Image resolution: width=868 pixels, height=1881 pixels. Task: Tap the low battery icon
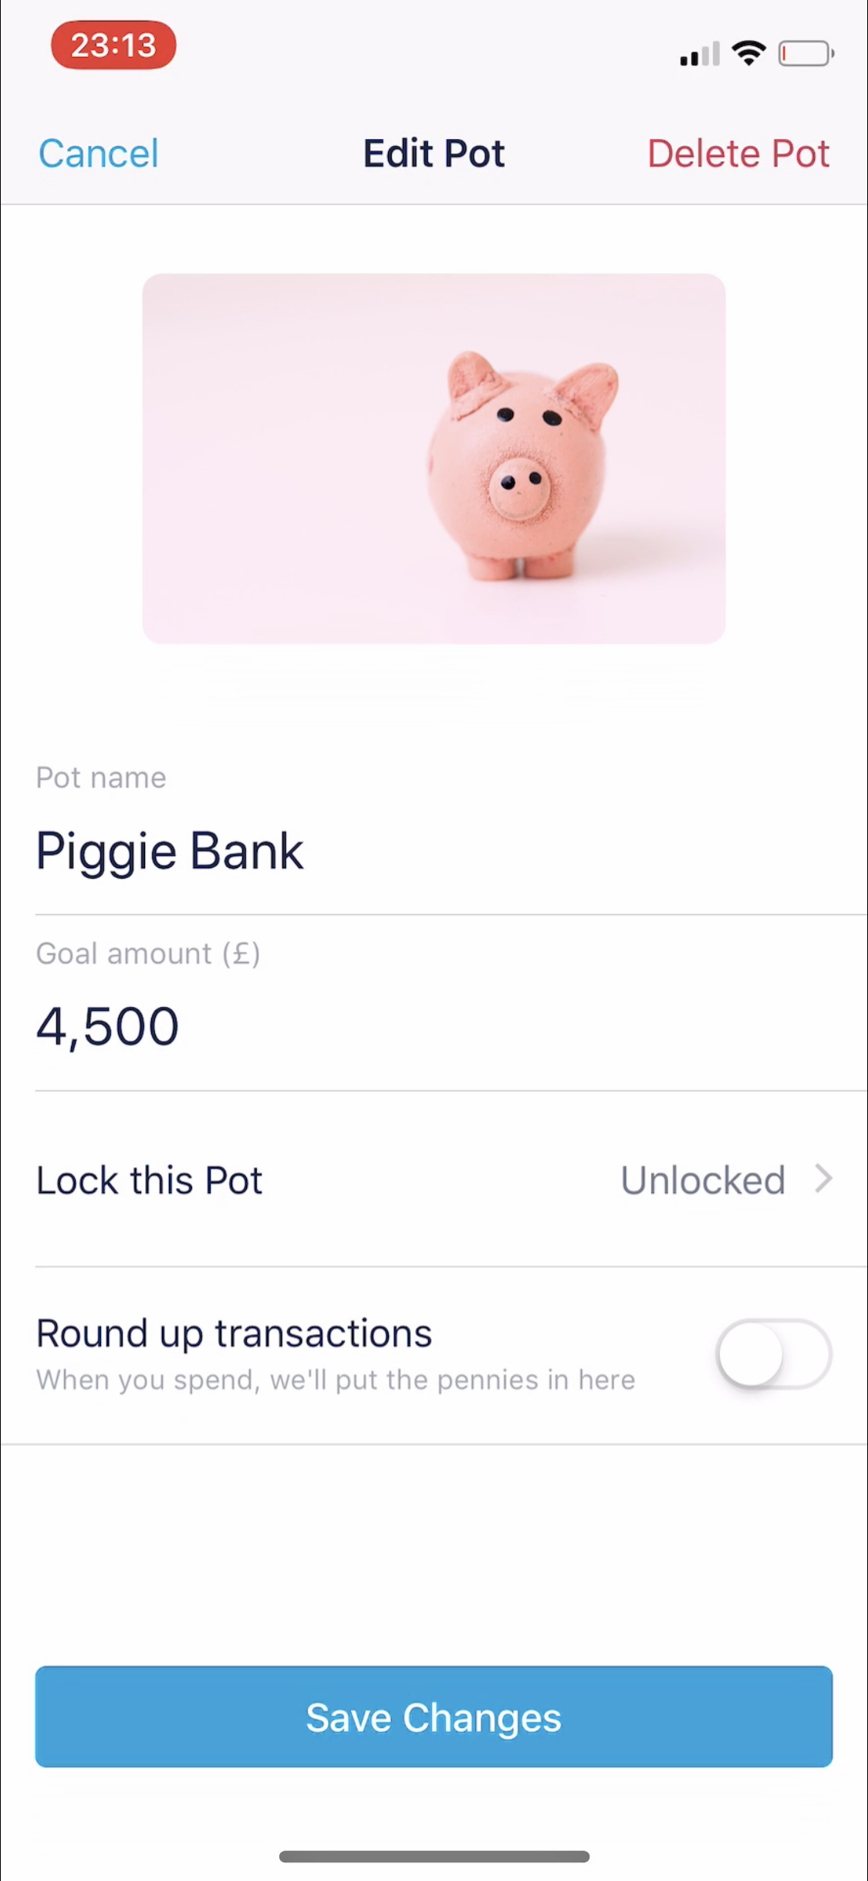806,54
